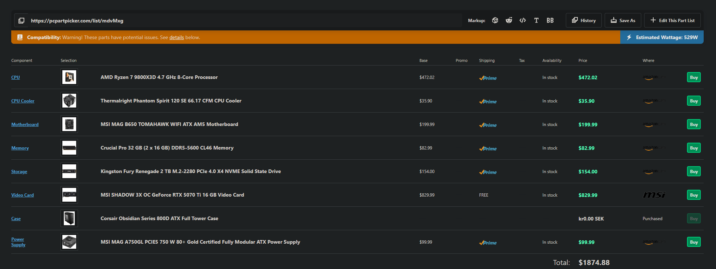Buy the Crucial Pro memory

[694, 148]
